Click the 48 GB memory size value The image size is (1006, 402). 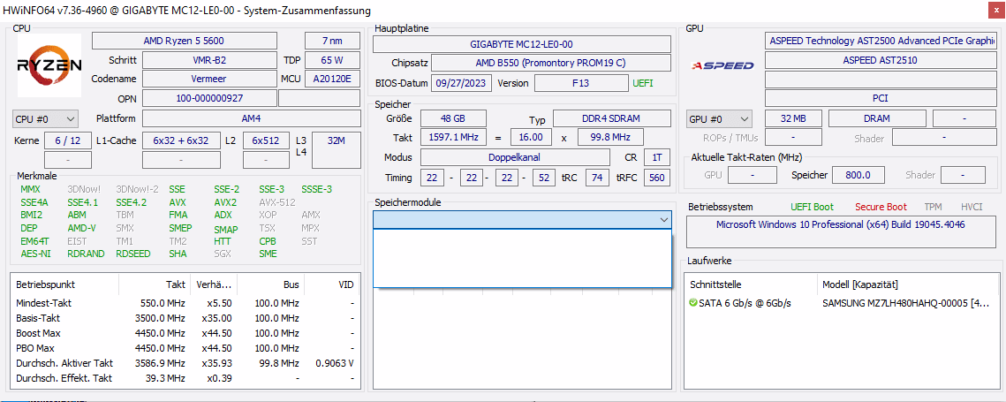453,118
